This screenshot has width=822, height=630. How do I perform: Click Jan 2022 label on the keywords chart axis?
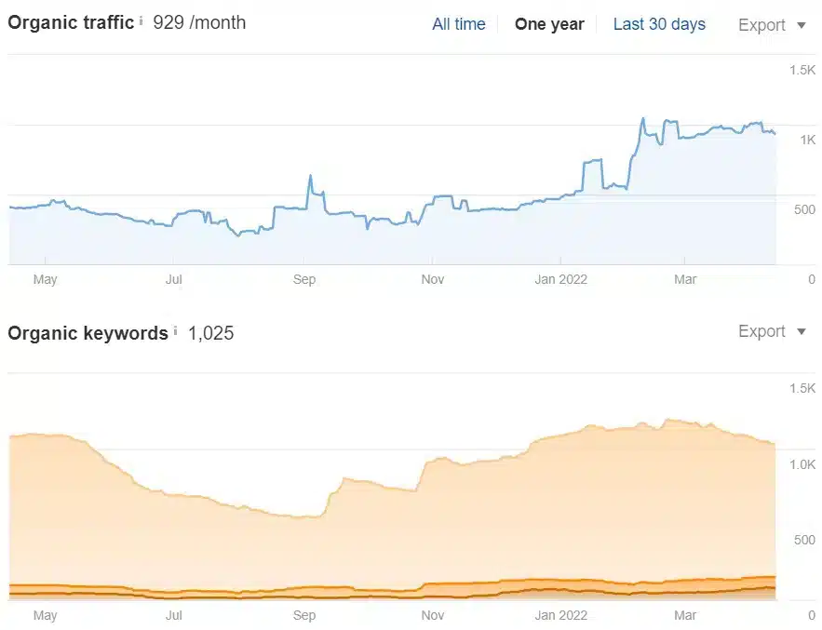[559, 615]
